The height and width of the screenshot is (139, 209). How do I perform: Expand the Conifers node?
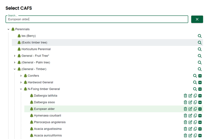click(21, 76)
